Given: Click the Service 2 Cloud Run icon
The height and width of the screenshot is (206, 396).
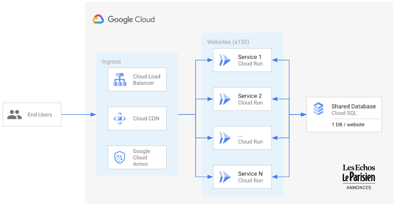Looking at the screenshot, I should pyautogui.click(x=225, y=99).
